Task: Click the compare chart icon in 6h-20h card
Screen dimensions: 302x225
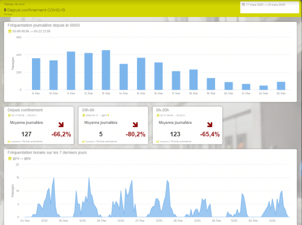Action: pyautogui.click(x=158, y=142)
